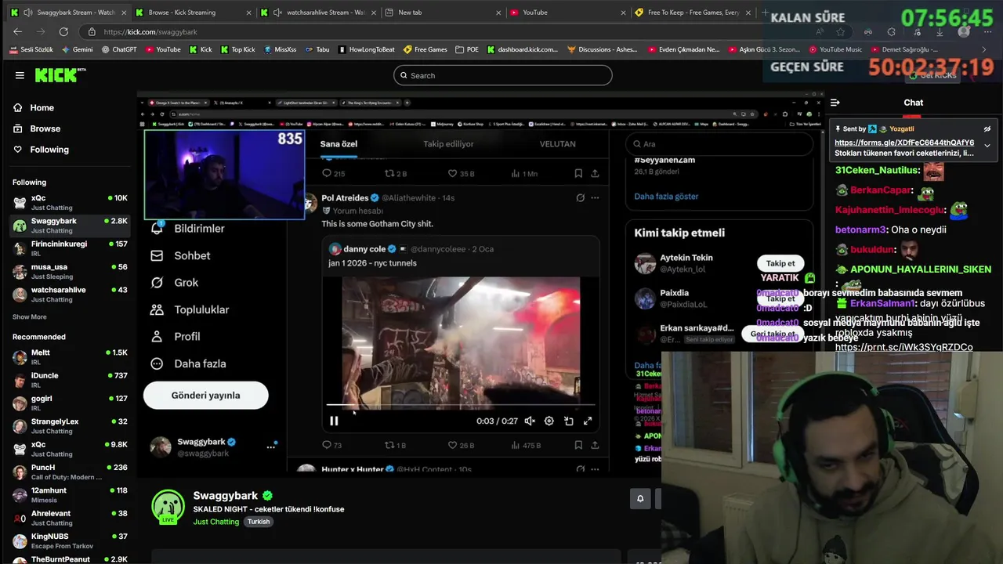Image resolution: width=1003 pixels, height=564 pixels.
Task: Open recommended channel 12amhunt
Action: [x=70, y=494]
